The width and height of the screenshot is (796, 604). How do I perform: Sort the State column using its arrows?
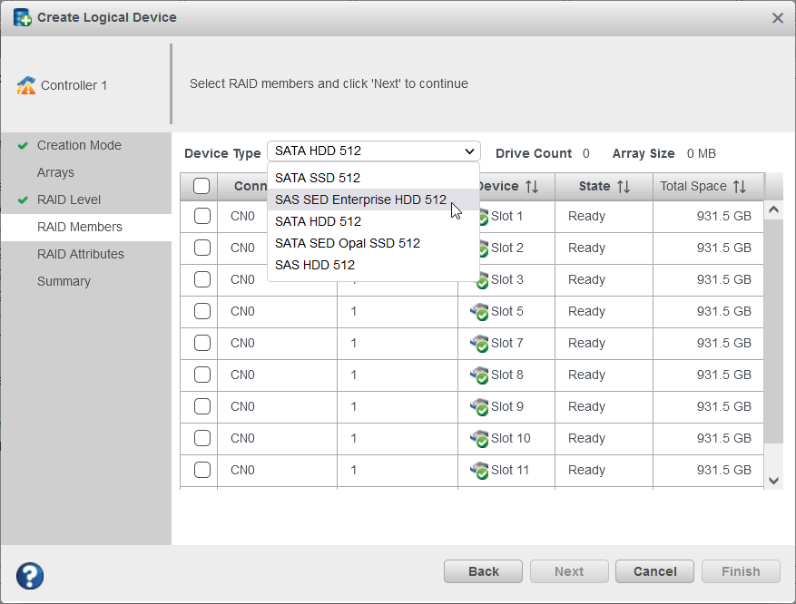click(x=622, y=186)
